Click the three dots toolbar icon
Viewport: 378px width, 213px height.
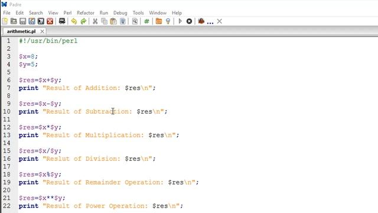click(210, 22)
